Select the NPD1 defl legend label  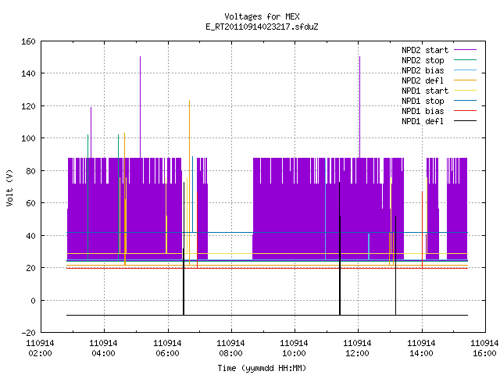pyautogui.click(x=423, y=121)
